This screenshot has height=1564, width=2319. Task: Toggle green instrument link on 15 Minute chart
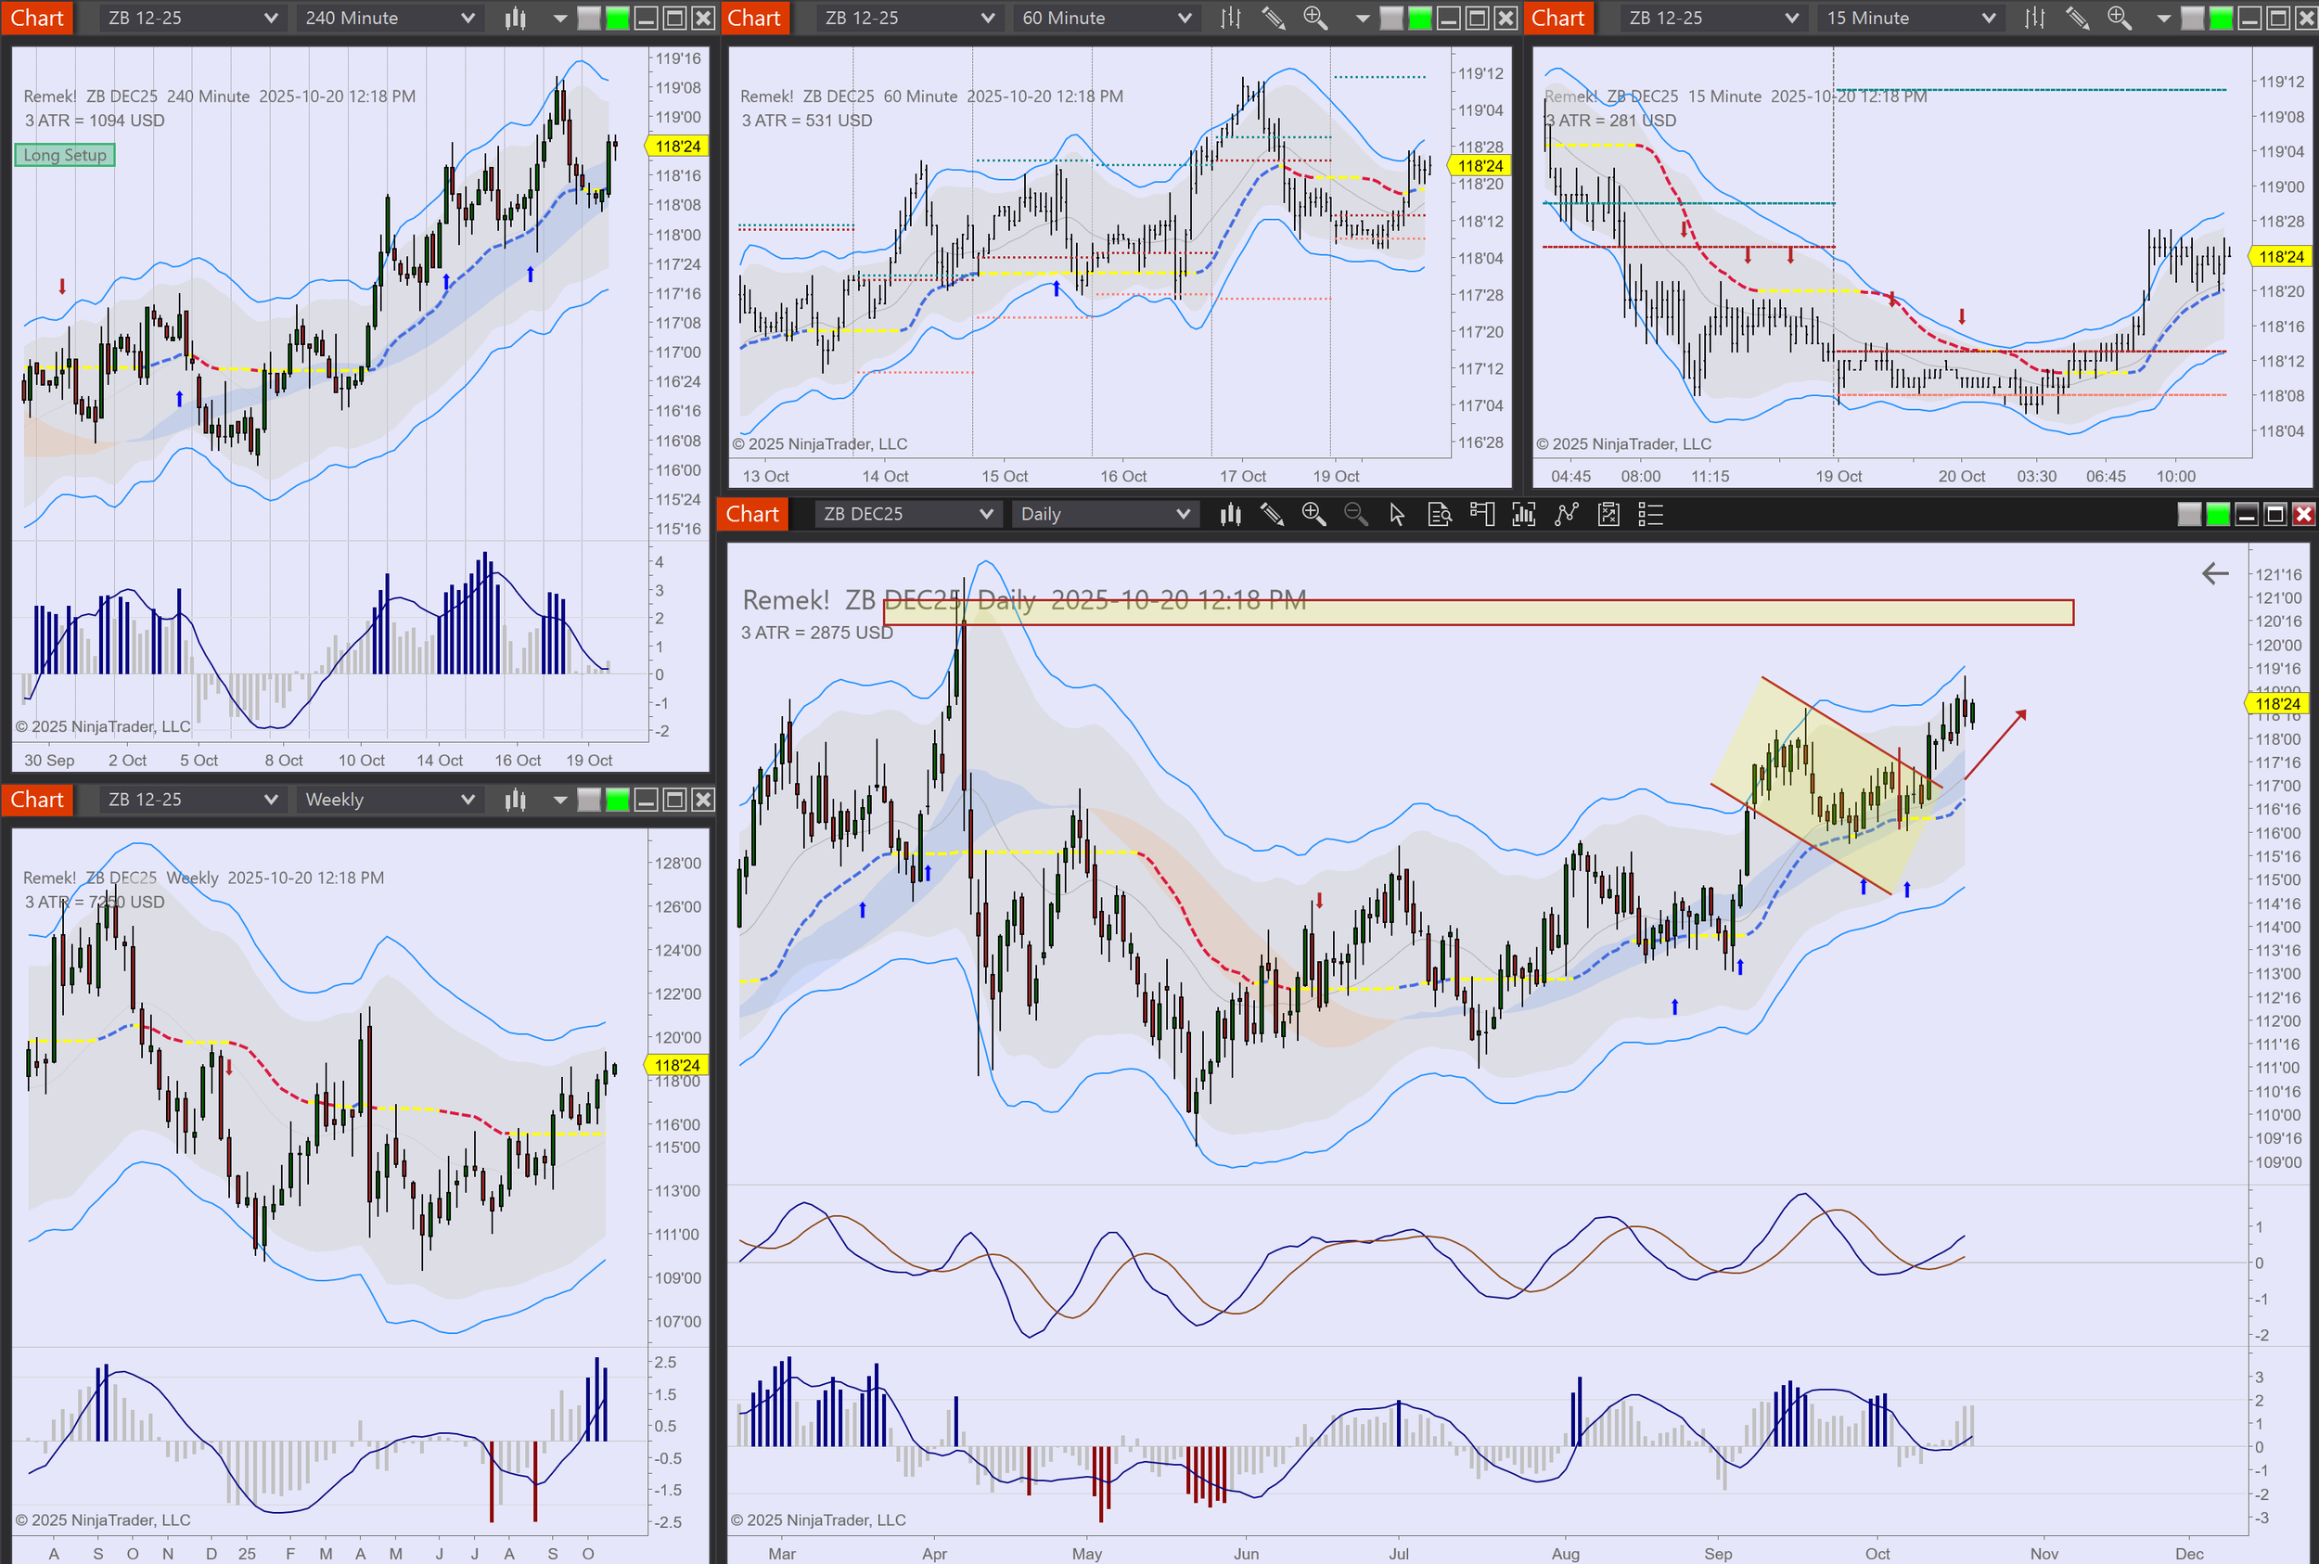pos(2222,18)
